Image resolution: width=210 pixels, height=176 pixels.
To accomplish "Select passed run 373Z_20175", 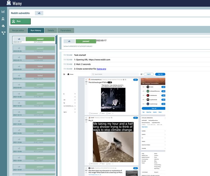I will pos(34,122).
